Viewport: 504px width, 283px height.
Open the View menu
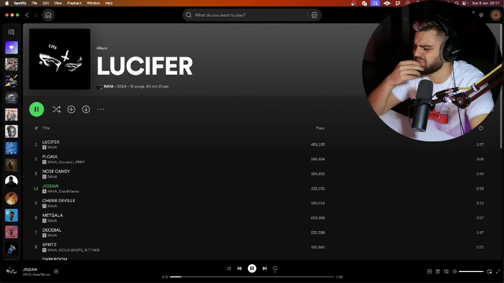point(58,3)
